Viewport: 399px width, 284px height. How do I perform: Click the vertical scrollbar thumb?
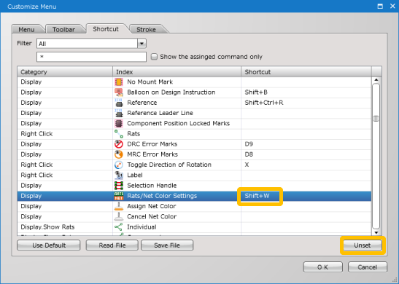coord(376,119)
